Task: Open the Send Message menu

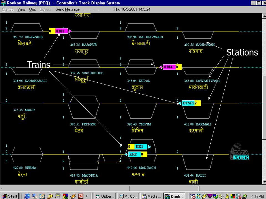Action: pos(68,9)
